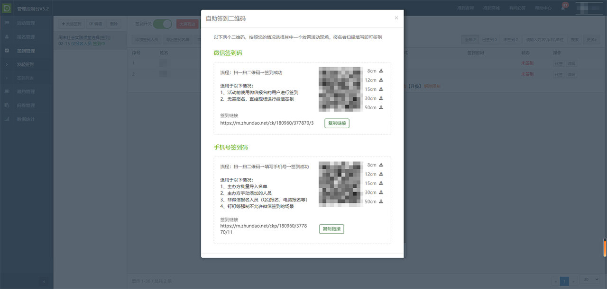Download the 30cm phone-number check-in QR code
607x289 pixels.
click(x=381, y=193)
